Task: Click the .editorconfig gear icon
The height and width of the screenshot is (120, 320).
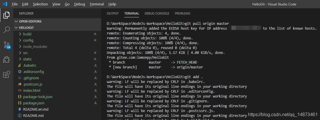Action: click(x=20, y=72)
